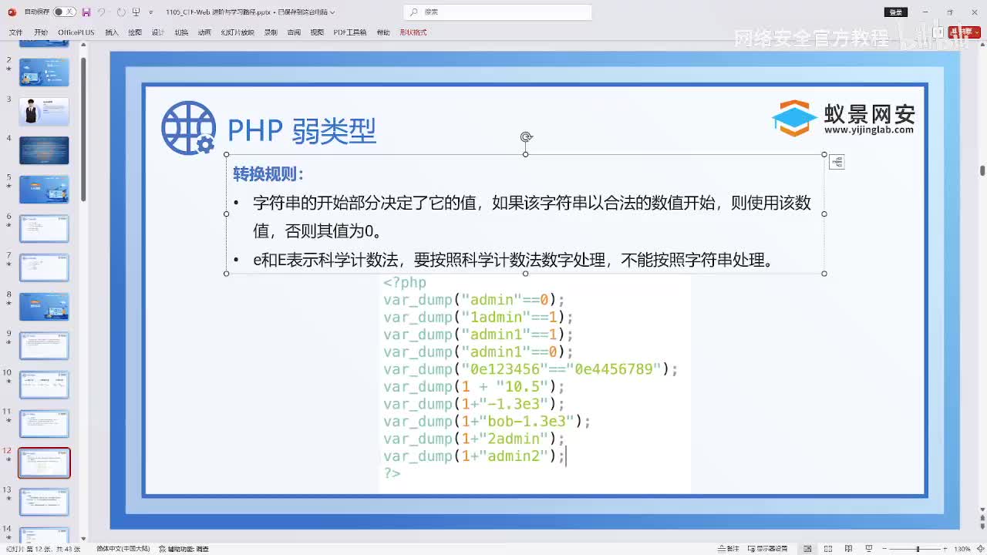Image resolution: width=987 pixels, height=555 pixels.
Task: Select slide 3 thumbnail
Action: (x=44, y=111)
